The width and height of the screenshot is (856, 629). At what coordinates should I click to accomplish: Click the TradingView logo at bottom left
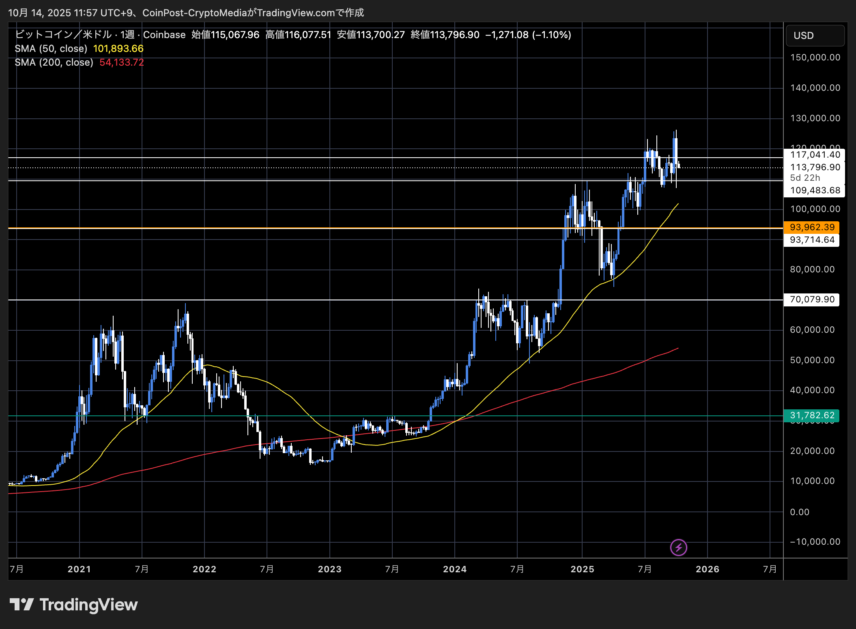click(x=73, y=605)
